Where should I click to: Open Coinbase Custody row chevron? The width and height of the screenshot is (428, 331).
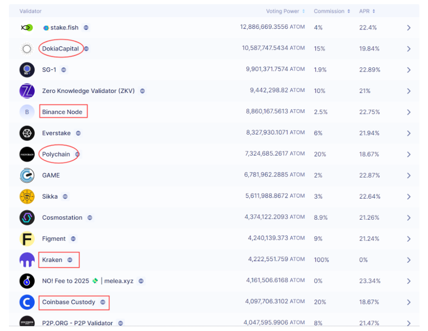coord(409,303)
